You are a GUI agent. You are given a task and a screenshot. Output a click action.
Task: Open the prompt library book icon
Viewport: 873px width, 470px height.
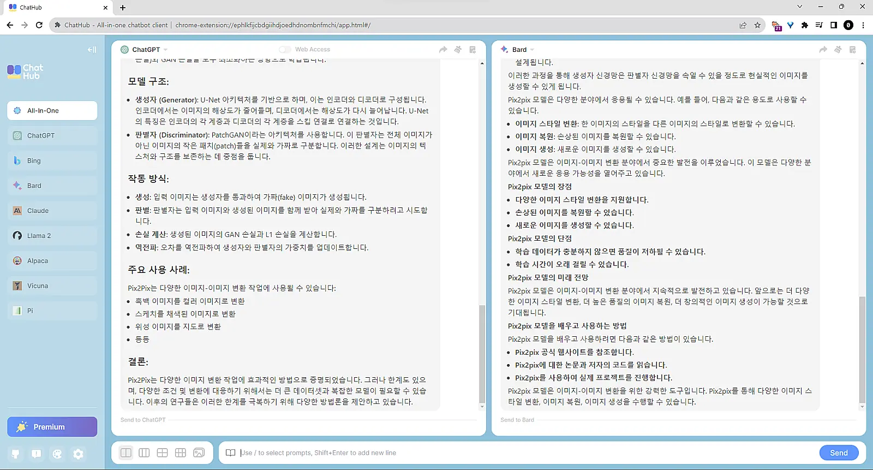(x=230, y=453)
